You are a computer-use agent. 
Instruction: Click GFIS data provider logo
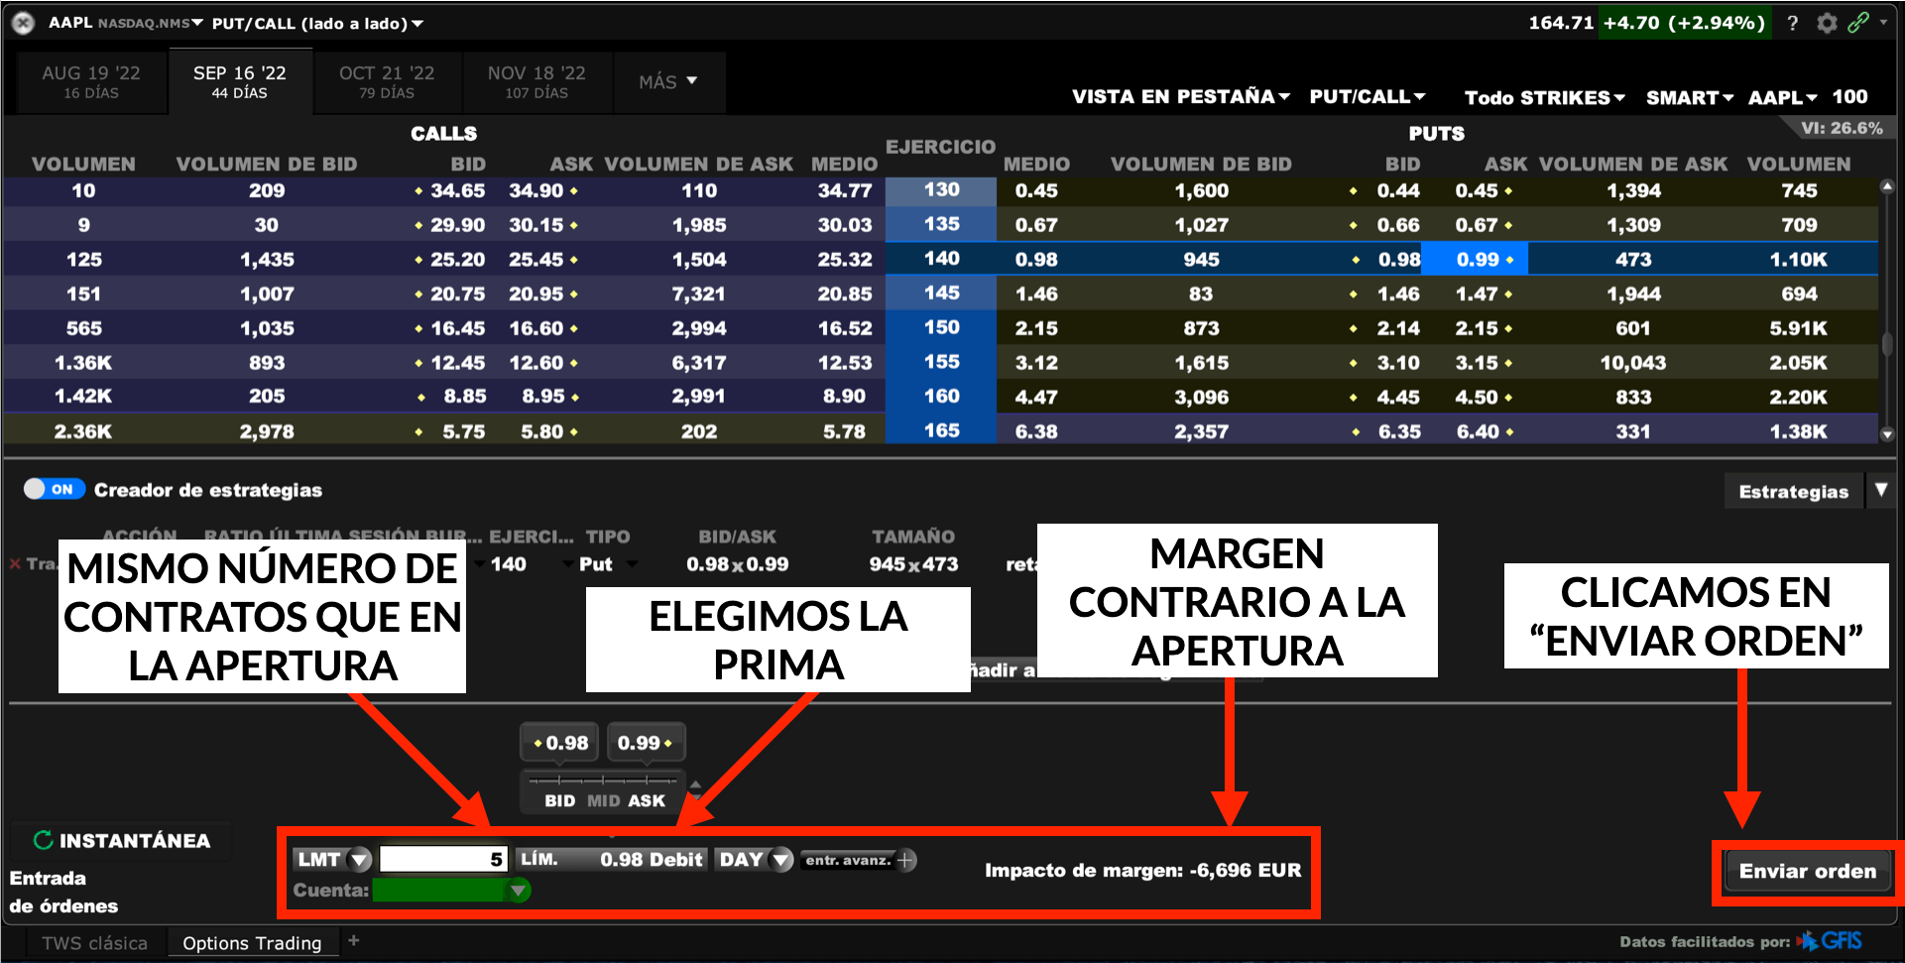pos(1830,940)
